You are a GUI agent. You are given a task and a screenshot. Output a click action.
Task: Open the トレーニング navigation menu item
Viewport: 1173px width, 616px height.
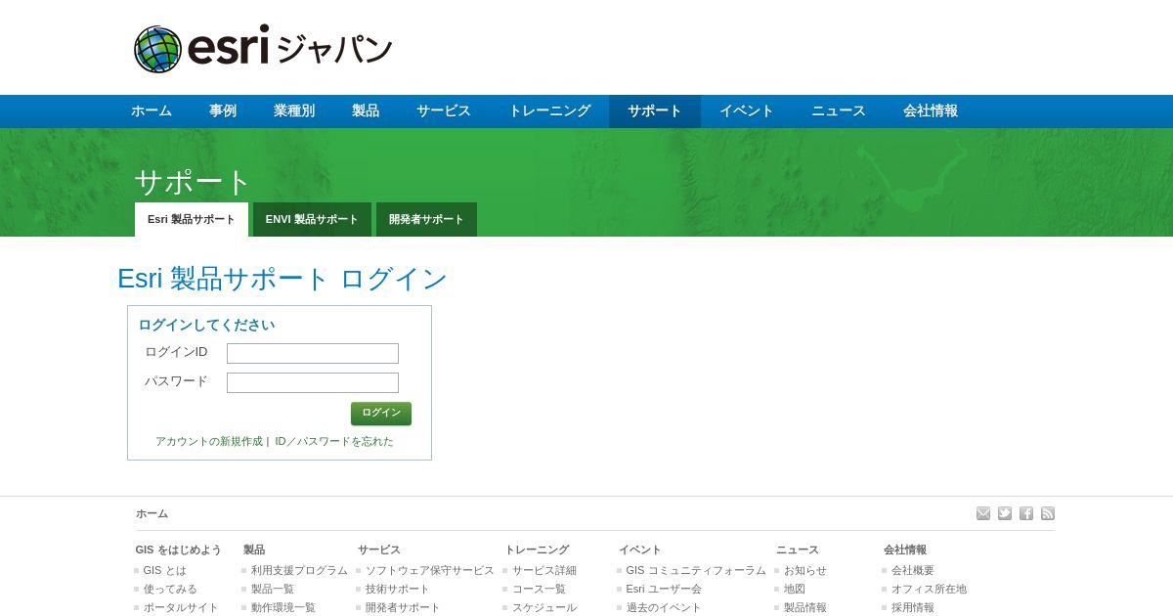(x=549, y=111)
